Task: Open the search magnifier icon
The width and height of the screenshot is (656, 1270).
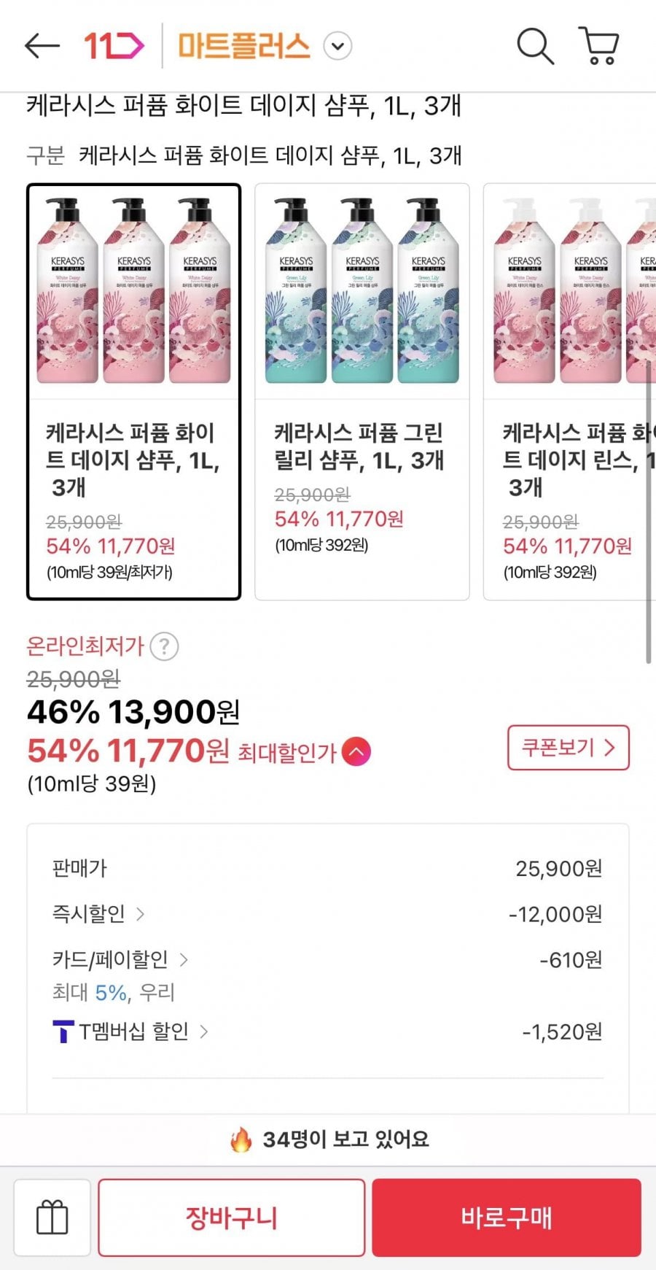Action: [535, 46]
